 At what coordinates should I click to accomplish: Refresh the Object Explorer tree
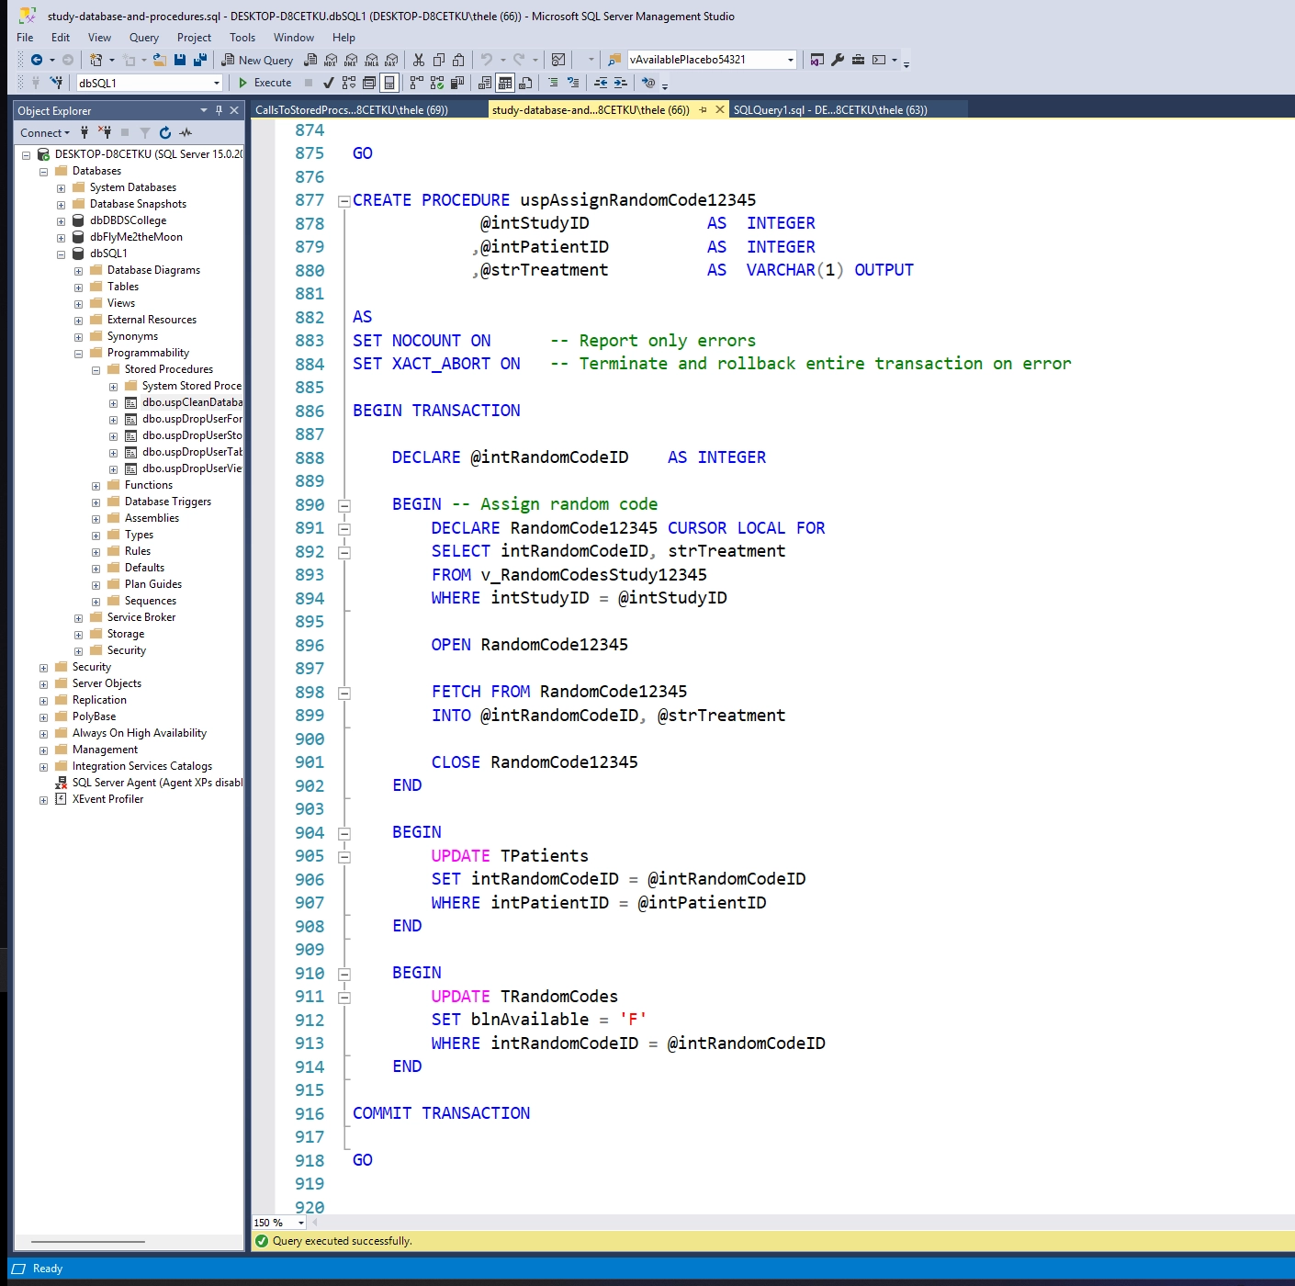[165, 132]
